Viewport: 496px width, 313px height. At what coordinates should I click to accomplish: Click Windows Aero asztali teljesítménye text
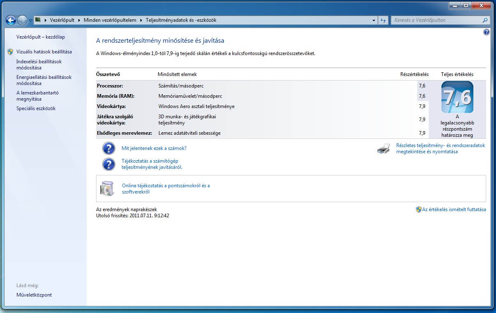(197, 106)
